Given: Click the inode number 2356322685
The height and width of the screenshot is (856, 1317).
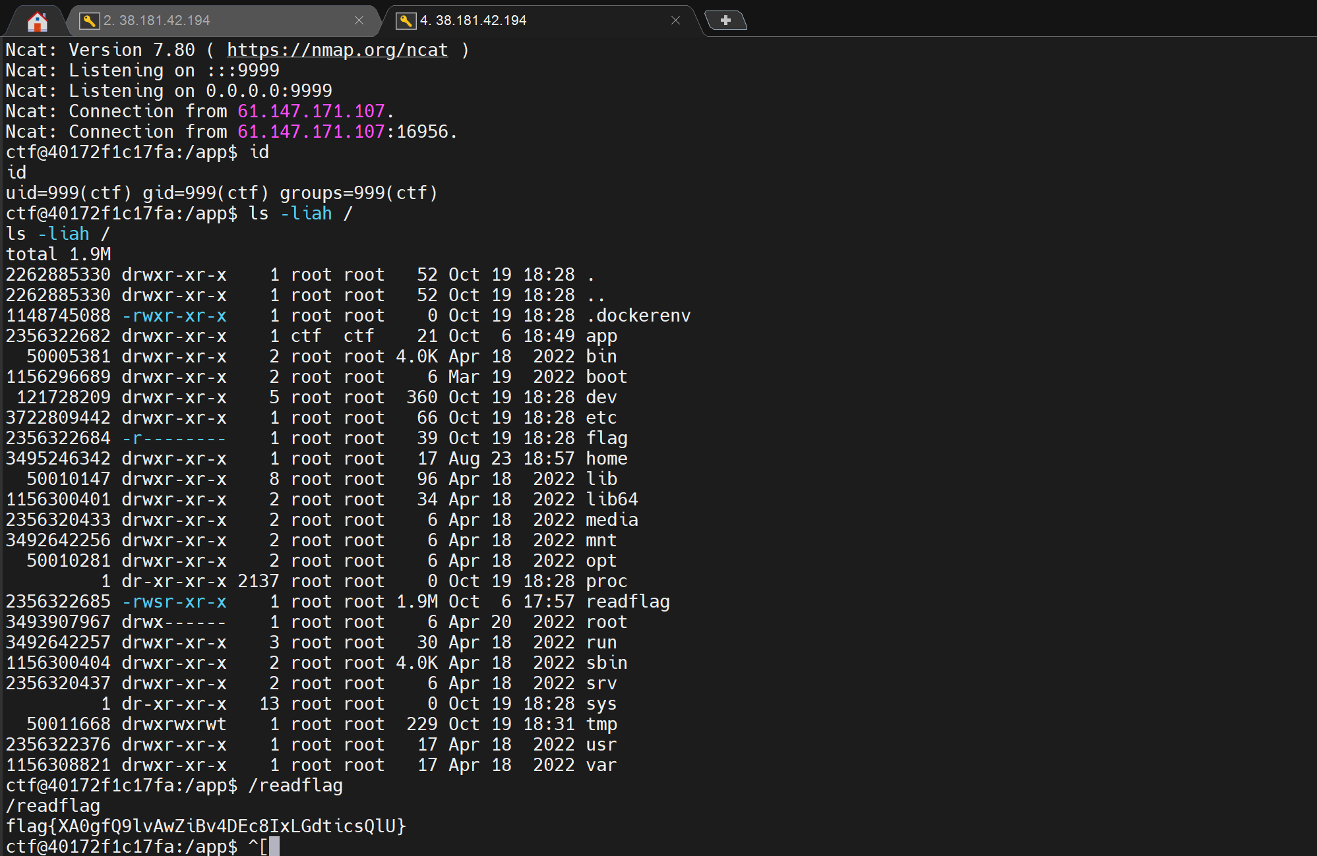Looking at the screenshot, I should tap(58, 602).
